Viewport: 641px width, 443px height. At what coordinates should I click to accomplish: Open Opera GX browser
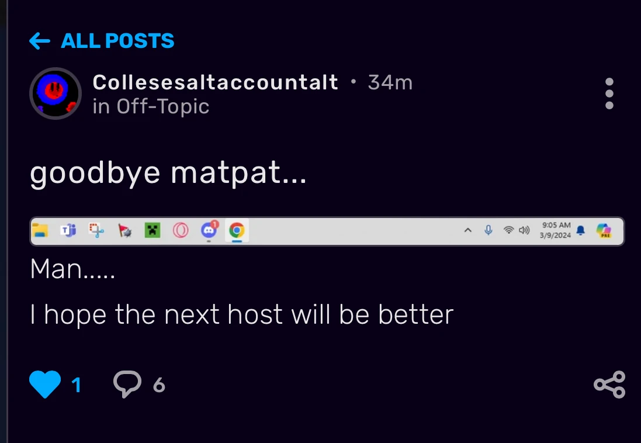[181, 230]
